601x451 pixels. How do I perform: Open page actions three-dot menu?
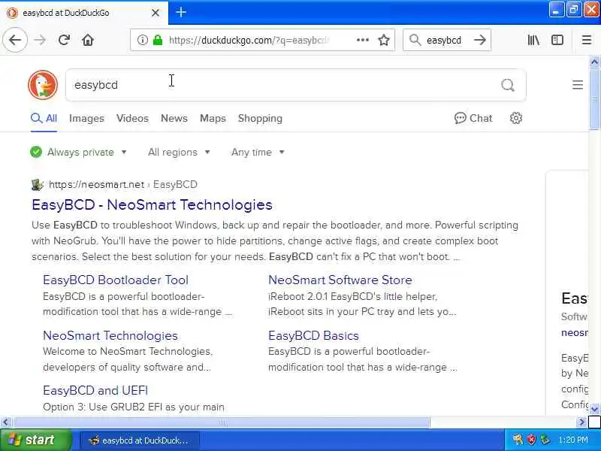pos(363,40)
